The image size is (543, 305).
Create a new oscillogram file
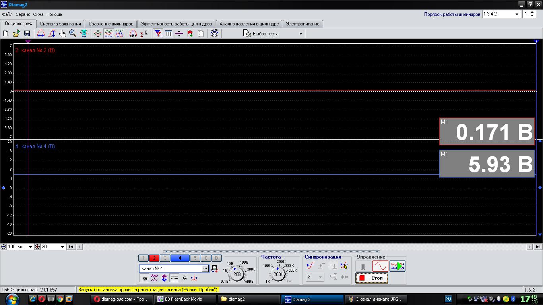point(6,34)
